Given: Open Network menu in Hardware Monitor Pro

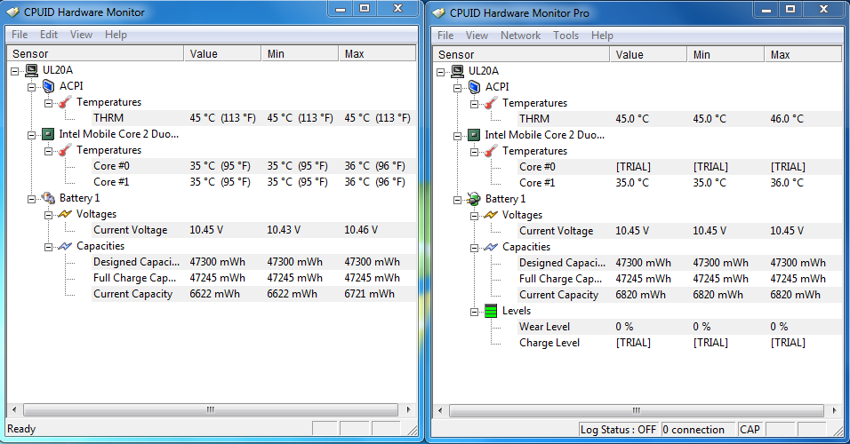Looking at the screenshot, I should [x=520, y=36].
